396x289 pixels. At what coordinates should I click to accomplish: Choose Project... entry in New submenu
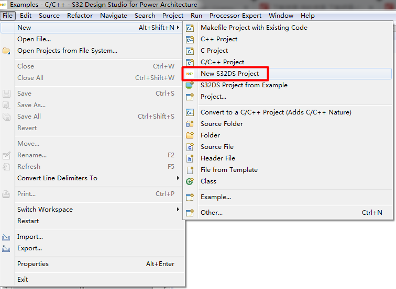coord(288,97)
